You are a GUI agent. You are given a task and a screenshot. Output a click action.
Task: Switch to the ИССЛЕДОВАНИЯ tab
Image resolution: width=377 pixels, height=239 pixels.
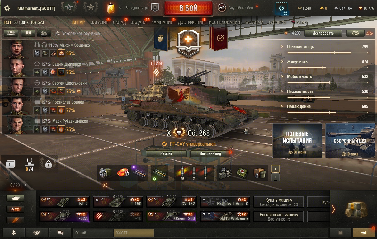[x=224, y=22]
